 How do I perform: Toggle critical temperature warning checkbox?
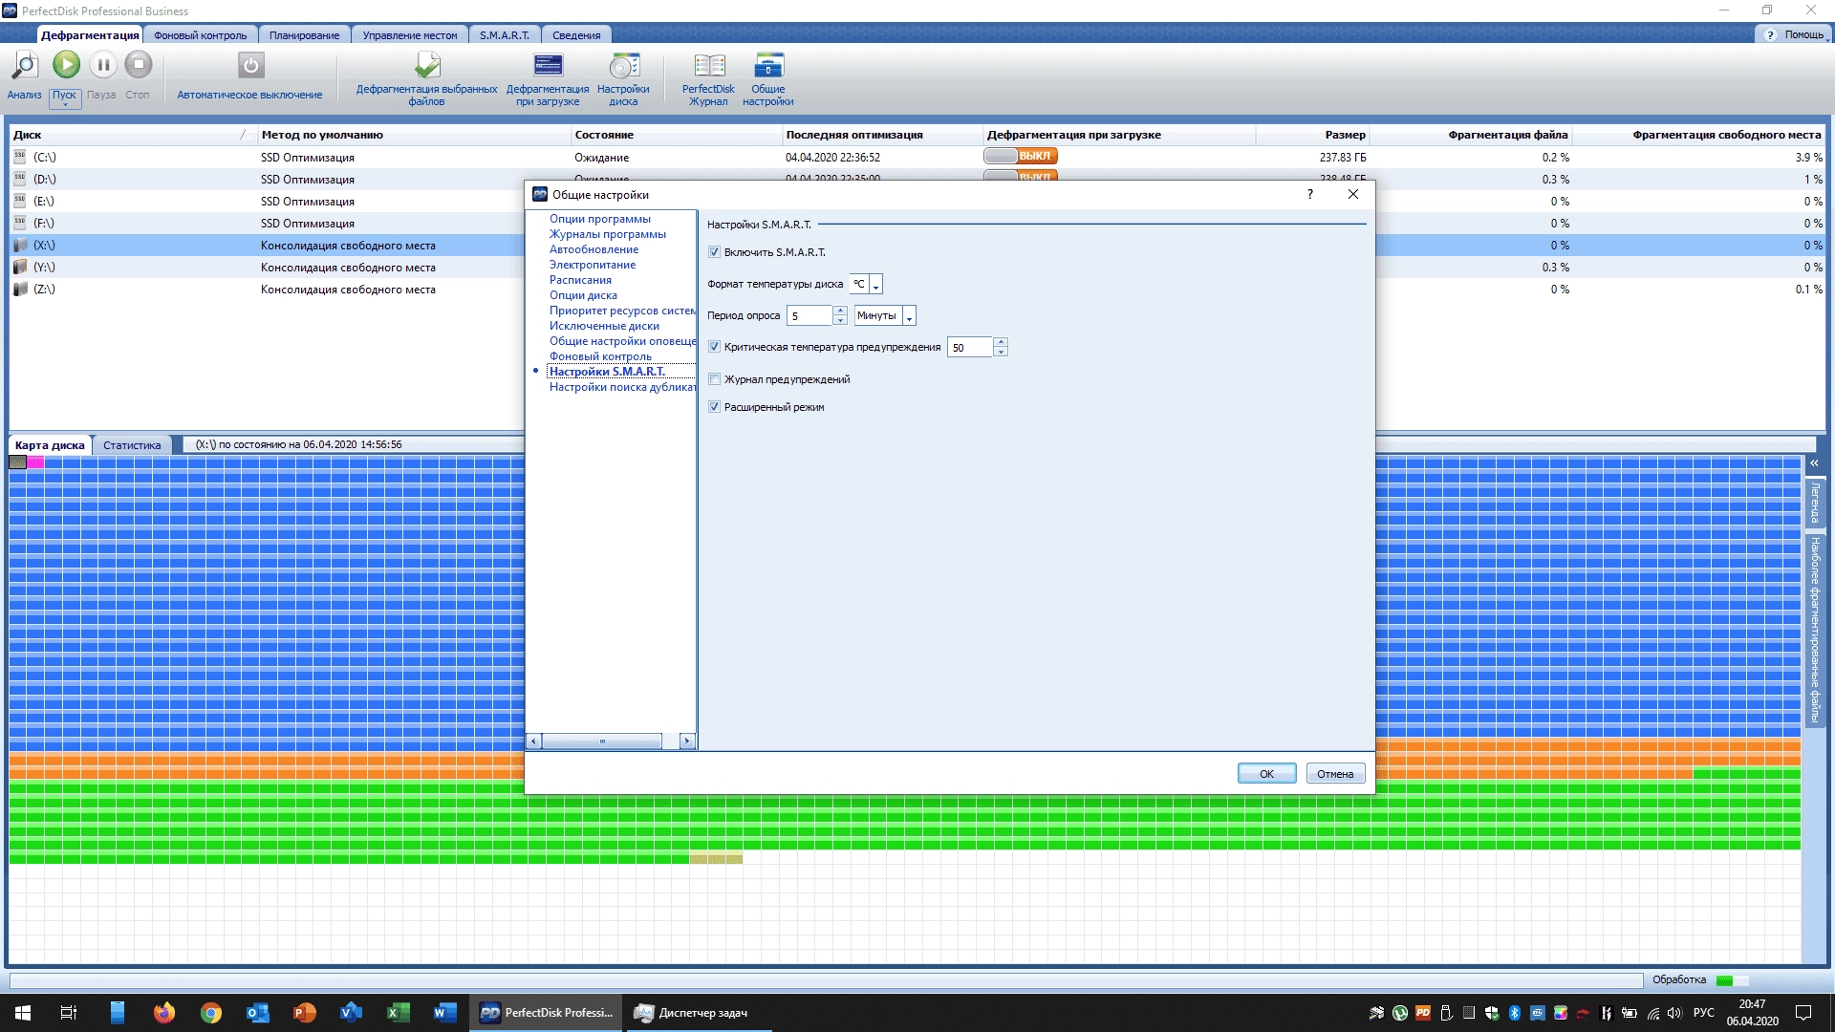point(714,347)
